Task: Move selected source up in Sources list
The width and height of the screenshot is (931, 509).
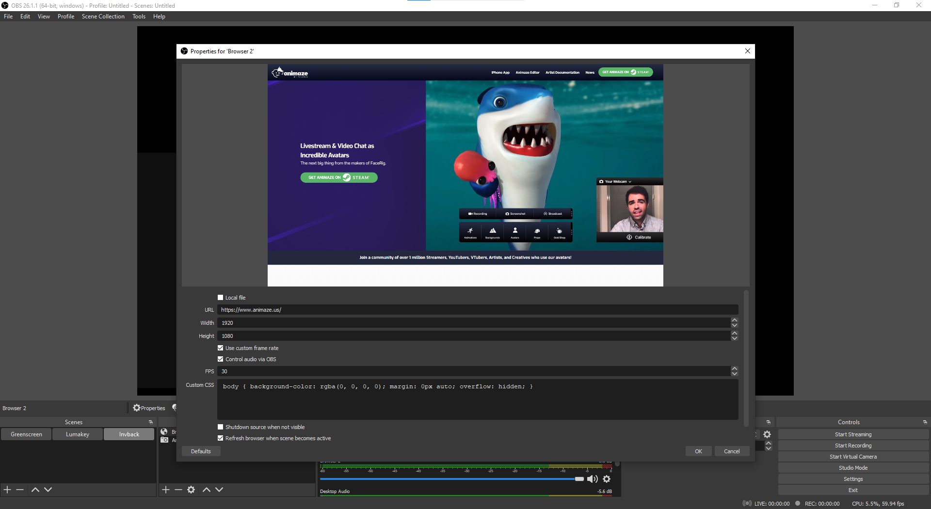Action: click(x=207, y=490)
